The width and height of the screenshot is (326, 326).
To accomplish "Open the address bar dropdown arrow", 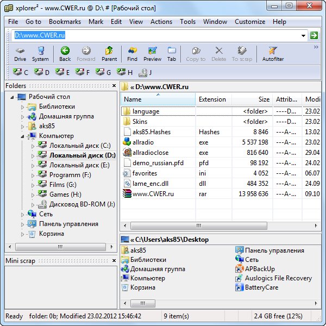I will (x=303, y=35).
